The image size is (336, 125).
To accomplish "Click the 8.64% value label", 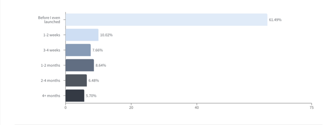I will [x=101, y=66].
